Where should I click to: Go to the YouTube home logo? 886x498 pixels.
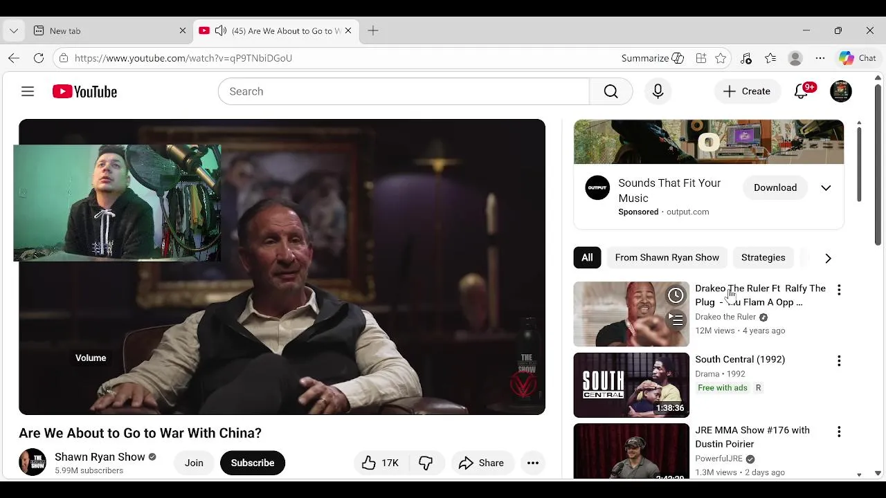[x=84, y=91]
